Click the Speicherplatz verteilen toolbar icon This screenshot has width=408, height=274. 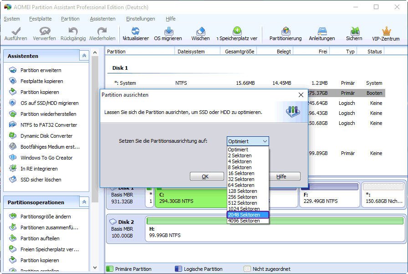[x=237, y=31]
